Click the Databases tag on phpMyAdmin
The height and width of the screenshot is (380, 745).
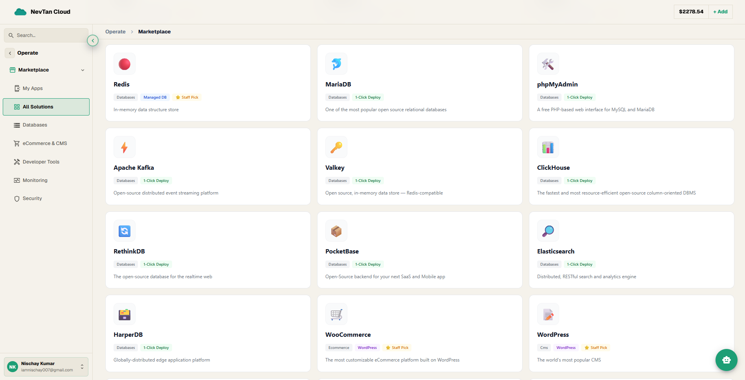(549, 97)
